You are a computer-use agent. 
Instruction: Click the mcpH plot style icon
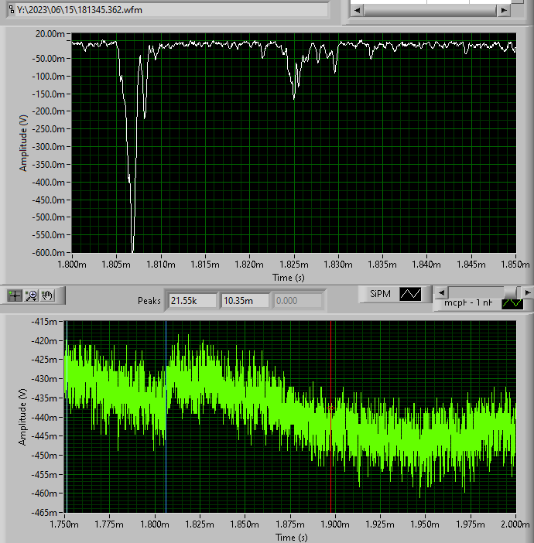[512, 303]
